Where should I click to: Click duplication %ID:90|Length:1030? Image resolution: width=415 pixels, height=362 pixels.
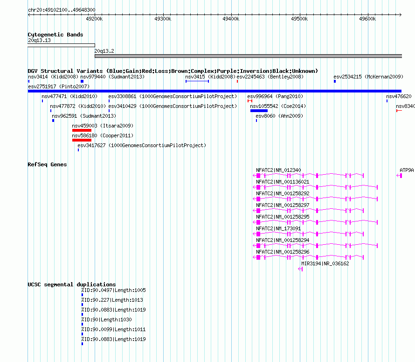click(106, 319)
